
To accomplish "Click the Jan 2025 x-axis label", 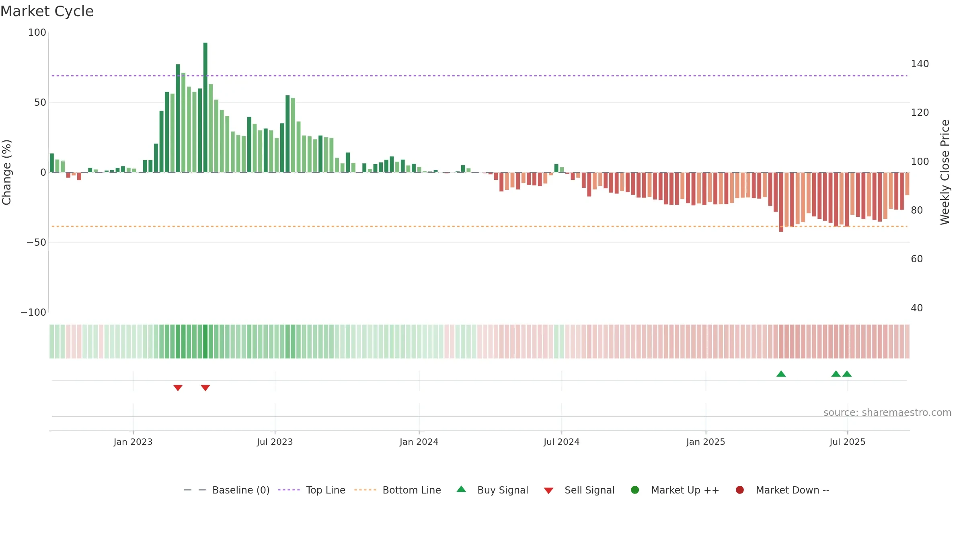I will point(706,442).
